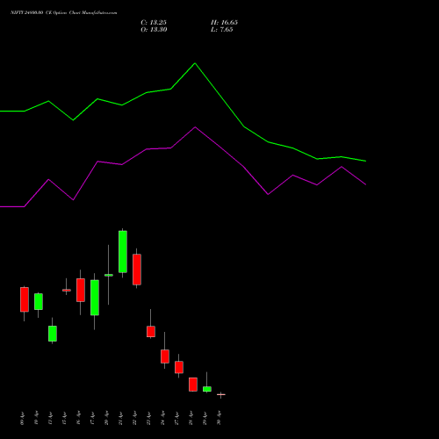
Task: Select the 24 Apr red candlestick
Action: 165,356
